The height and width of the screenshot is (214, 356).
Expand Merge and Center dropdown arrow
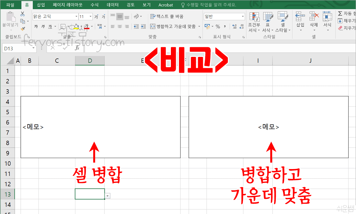[x=199, y=27]
